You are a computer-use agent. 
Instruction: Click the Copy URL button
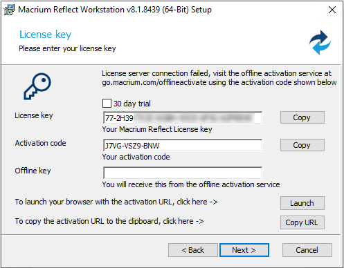(302, 222)
